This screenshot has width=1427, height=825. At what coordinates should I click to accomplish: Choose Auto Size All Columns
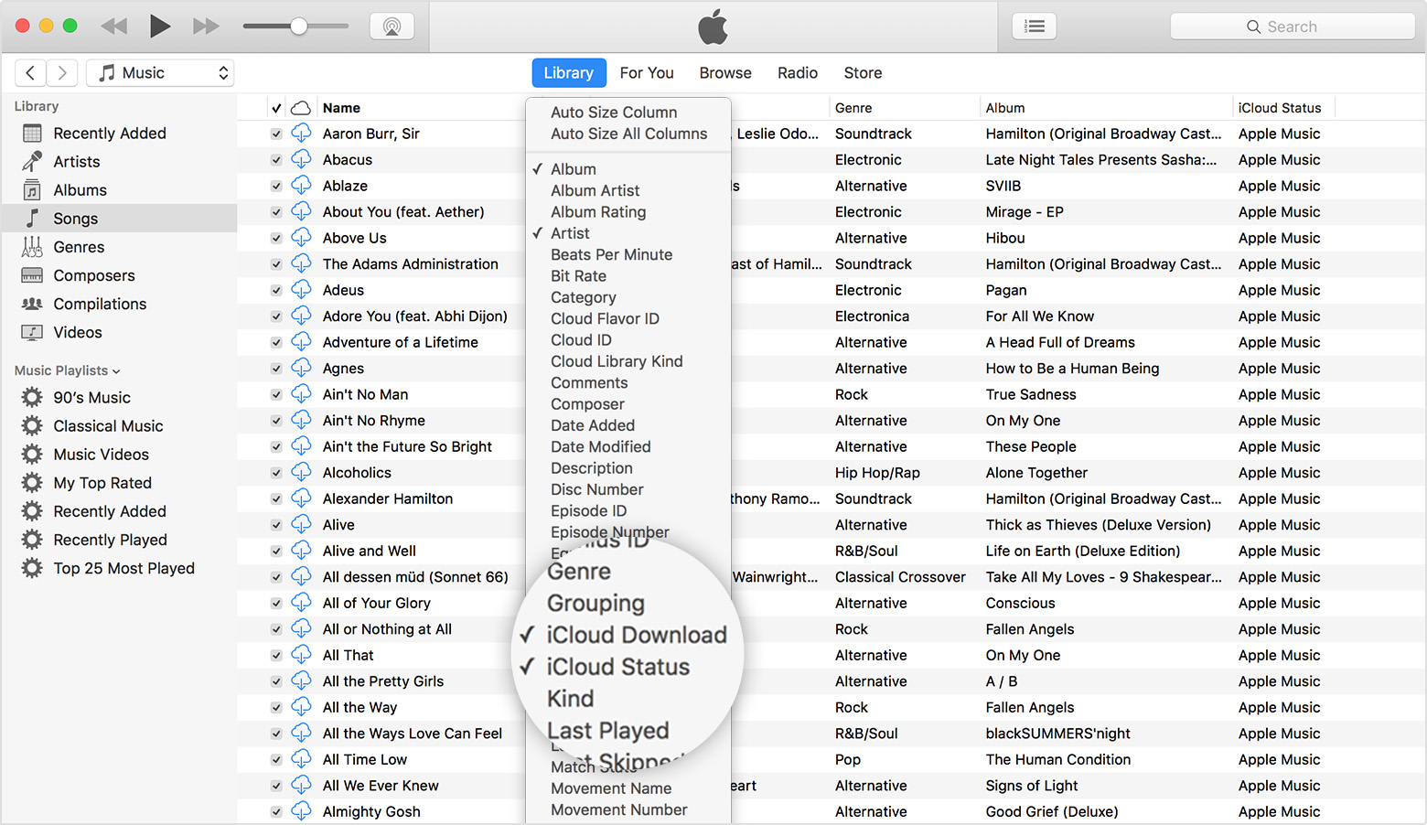click(628, 134)
